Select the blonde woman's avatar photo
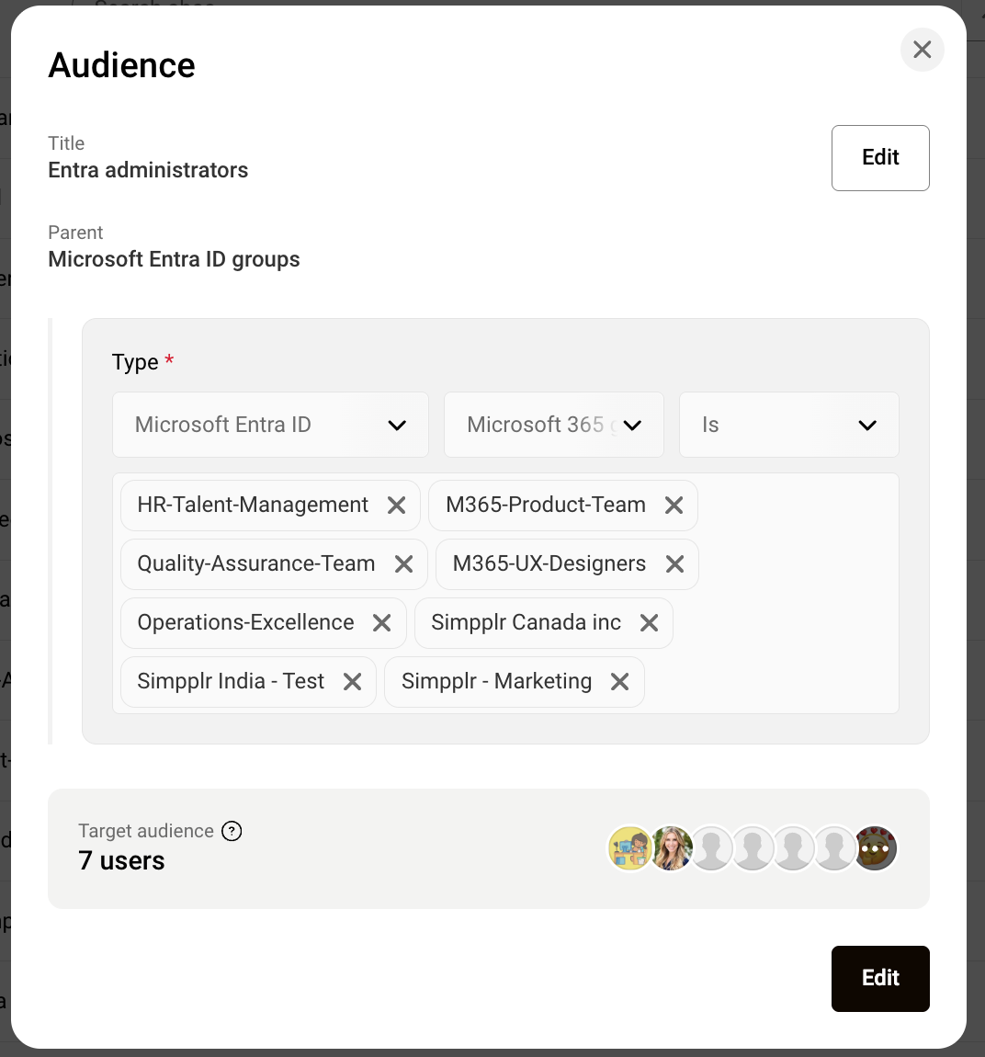Viewport: 985px width, 1057px height. (x=672, y=848)
